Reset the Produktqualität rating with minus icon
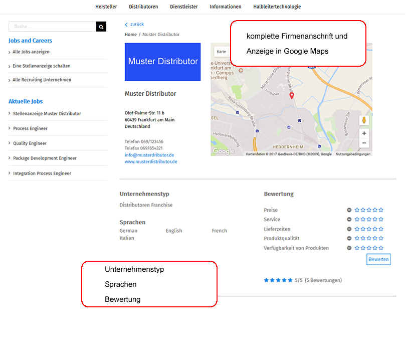Image resolution: width=406 pixels, height=360 pixels. point(349,238)
